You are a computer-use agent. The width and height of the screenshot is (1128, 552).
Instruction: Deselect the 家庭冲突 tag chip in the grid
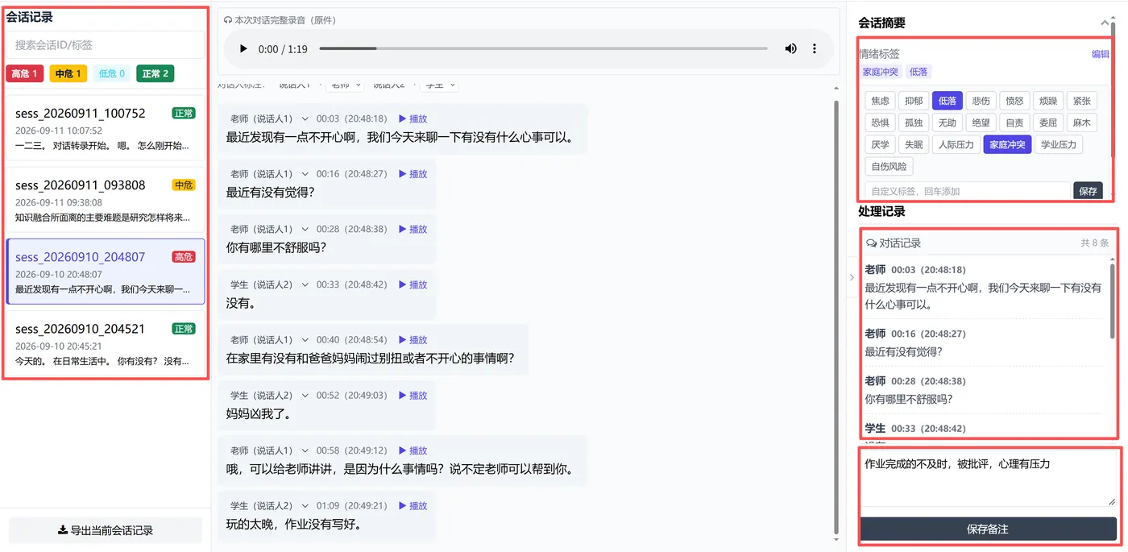tap(1007, 144)
